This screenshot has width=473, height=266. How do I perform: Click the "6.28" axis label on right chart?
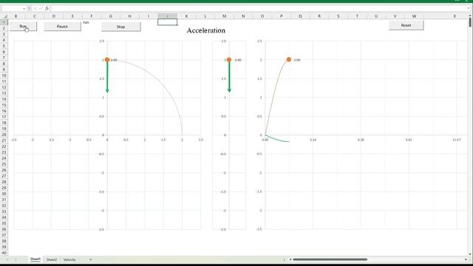[x=361, y=140]
